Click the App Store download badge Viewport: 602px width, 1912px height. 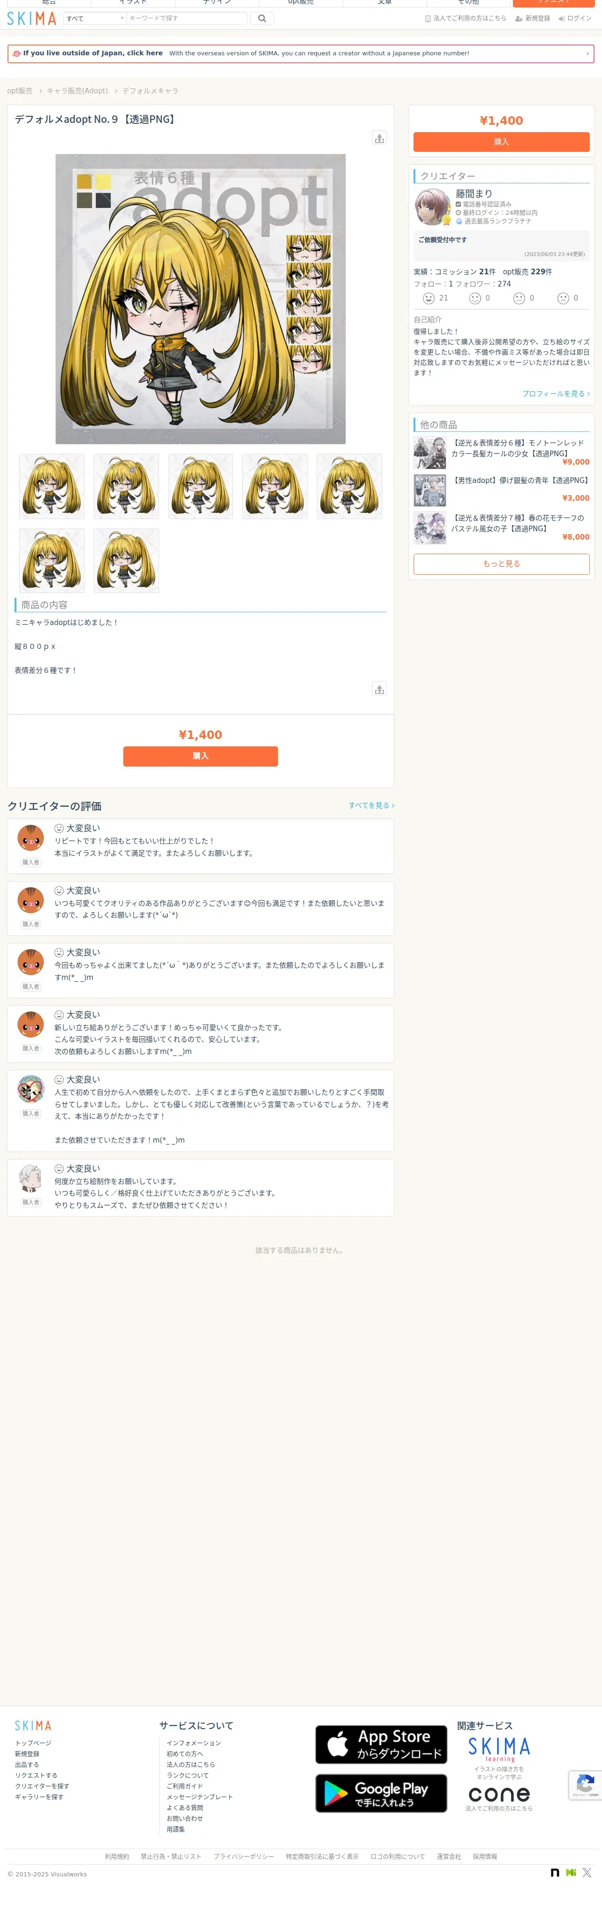point(381,1744)
